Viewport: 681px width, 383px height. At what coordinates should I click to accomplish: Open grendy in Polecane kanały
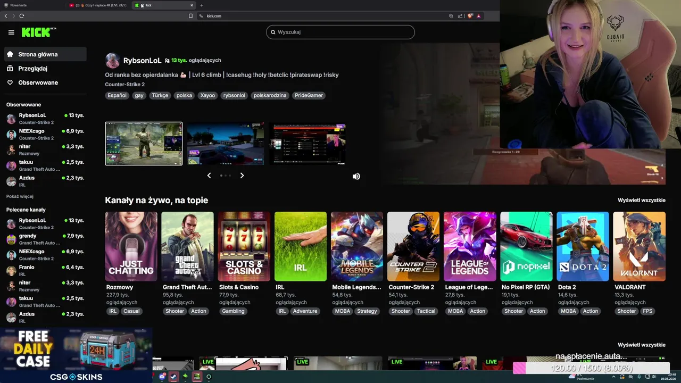(45, 239)
